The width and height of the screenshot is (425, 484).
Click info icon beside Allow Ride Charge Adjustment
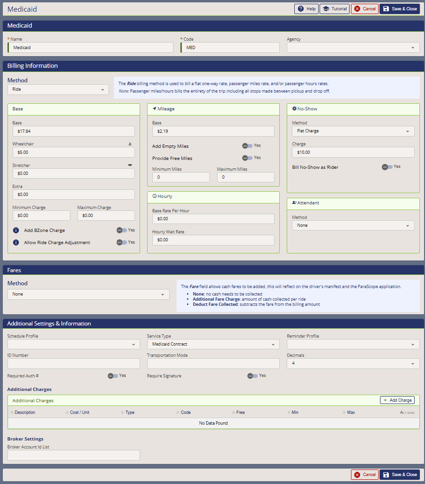16,243
